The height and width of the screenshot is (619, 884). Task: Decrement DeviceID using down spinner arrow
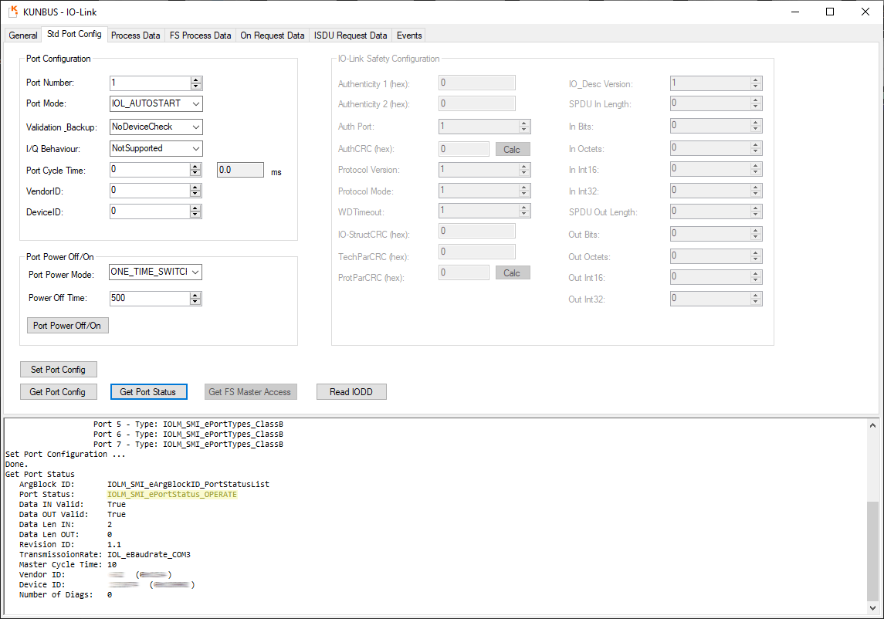pyautogui.click(x=196, y=214)
